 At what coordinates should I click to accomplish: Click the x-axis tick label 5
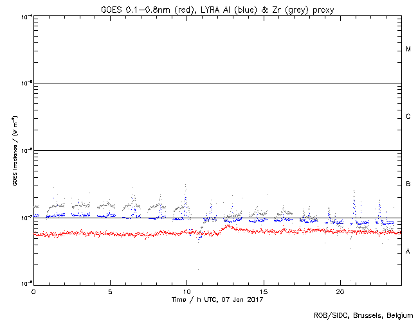110,291
